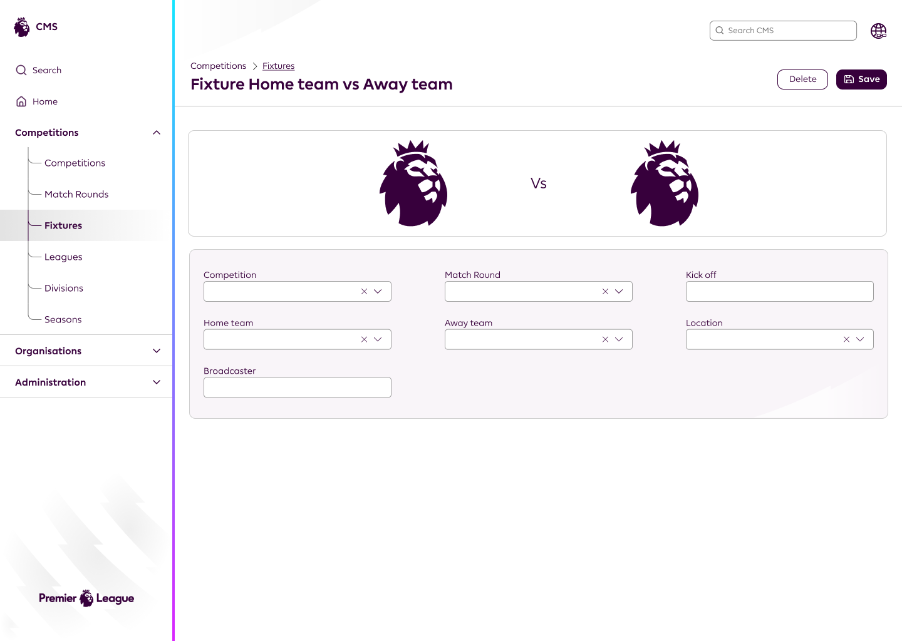This screenshot has width=902, height=641.
Task: Click the Vs text between crests
Action: [539, 183]
